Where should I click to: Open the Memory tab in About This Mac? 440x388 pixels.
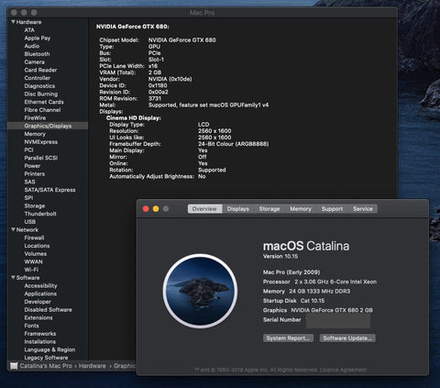point(301,209)
